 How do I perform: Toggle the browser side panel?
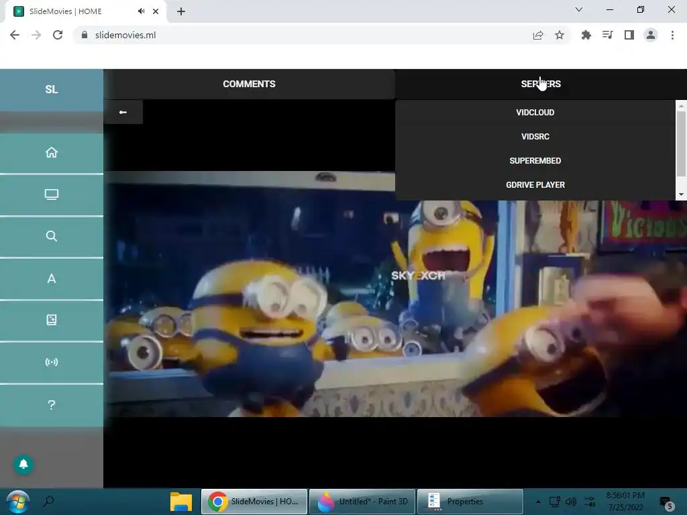629,35
